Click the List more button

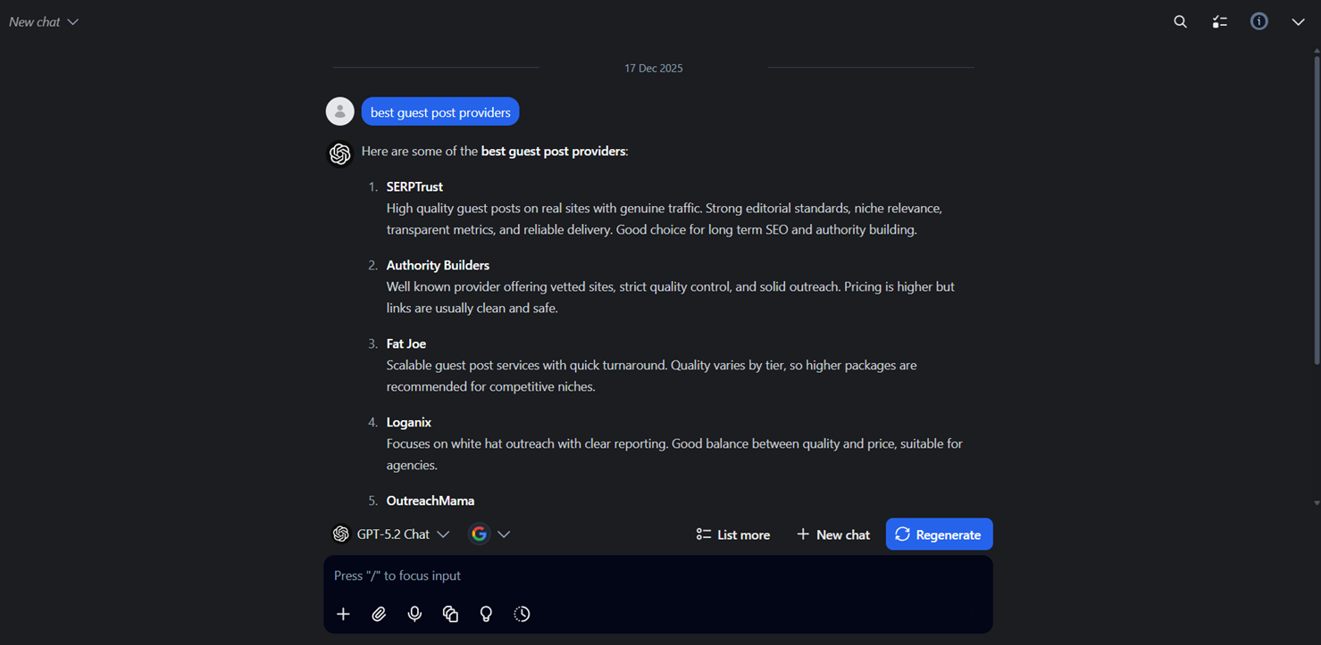(732, 534)
